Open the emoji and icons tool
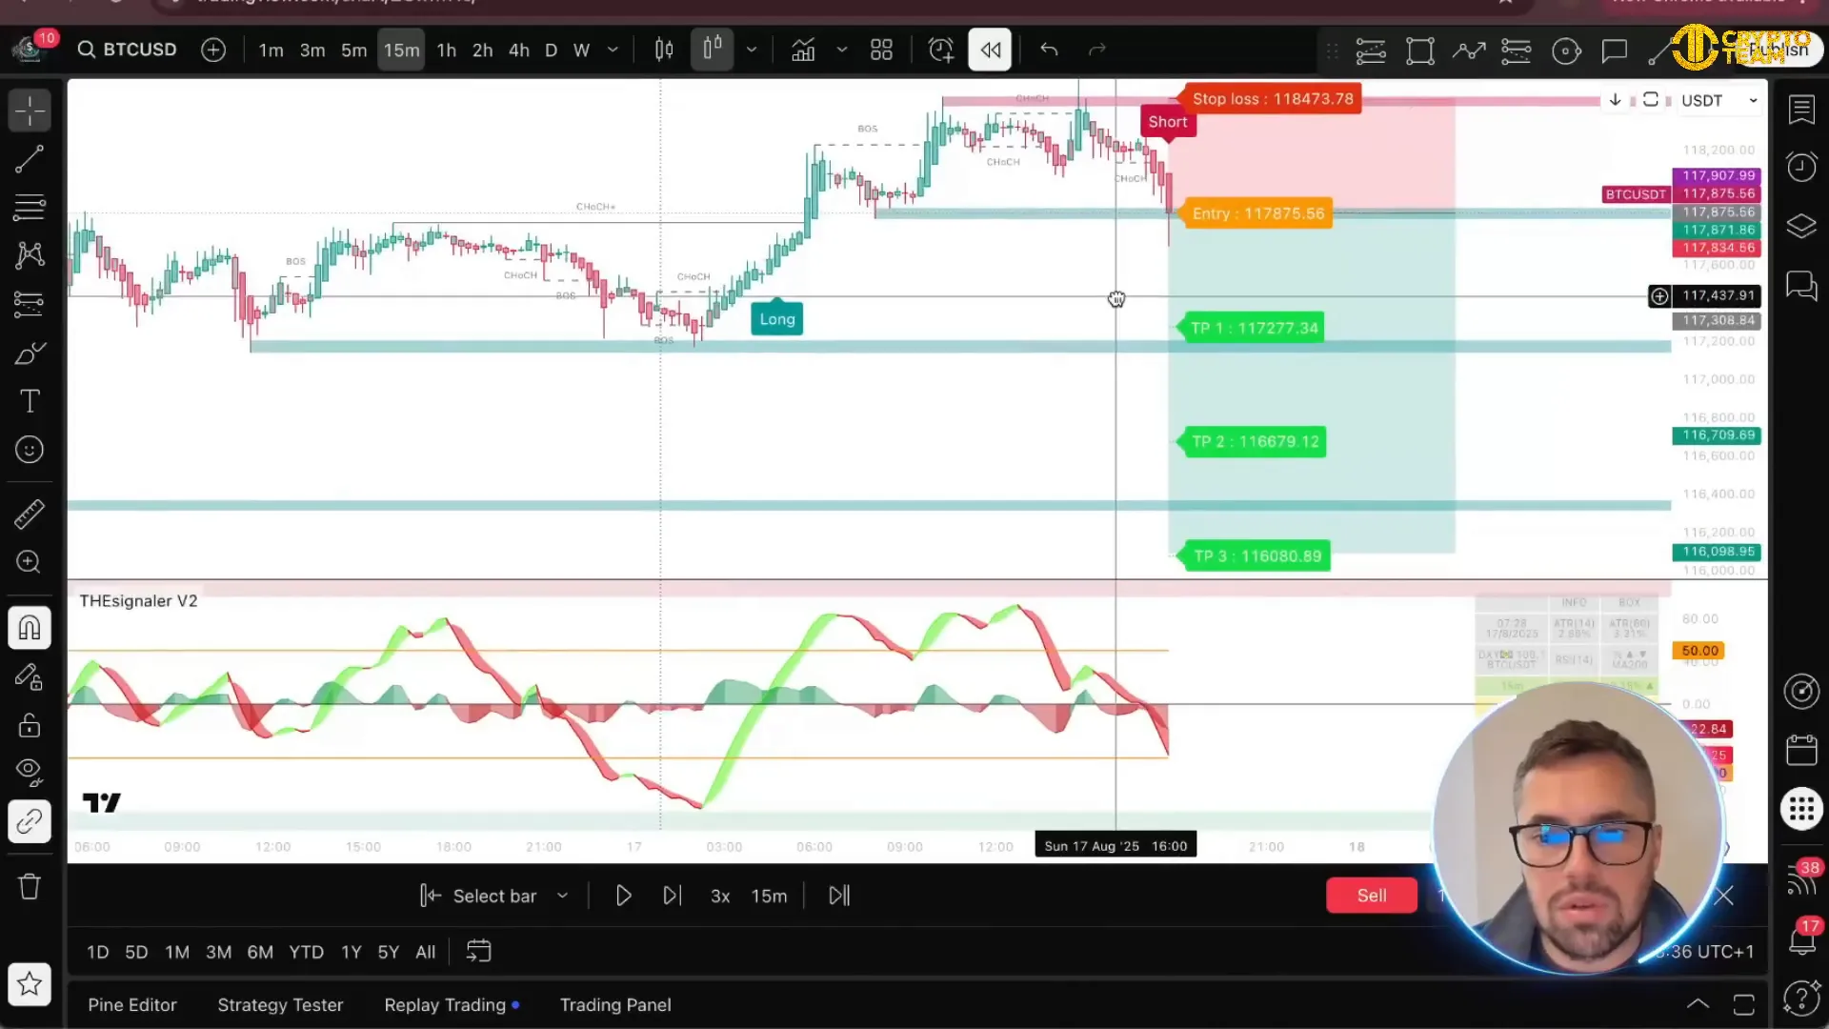Screen dimensions: 1829x1029 point(30,450)
